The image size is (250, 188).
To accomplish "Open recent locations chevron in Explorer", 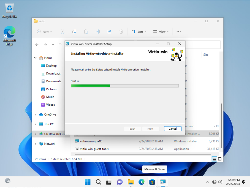I will coord(53,45).
